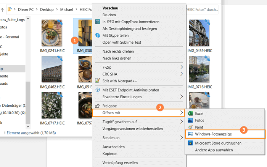Screen dimensions: 267x167
Task: Choose Nach rechts drehen
Action: pos(118,51)
